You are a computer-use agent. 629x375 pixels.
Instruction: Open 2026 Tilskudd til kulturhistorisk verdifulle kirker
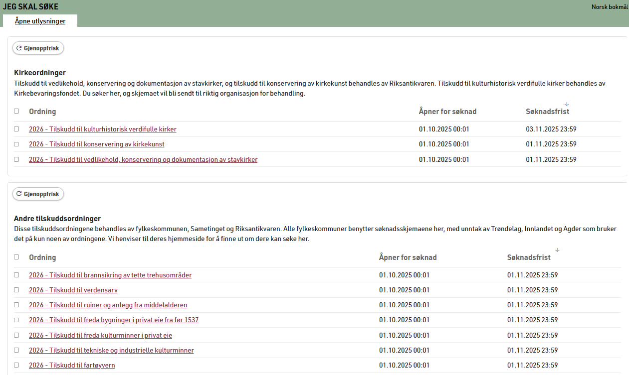tap(102, 129)
